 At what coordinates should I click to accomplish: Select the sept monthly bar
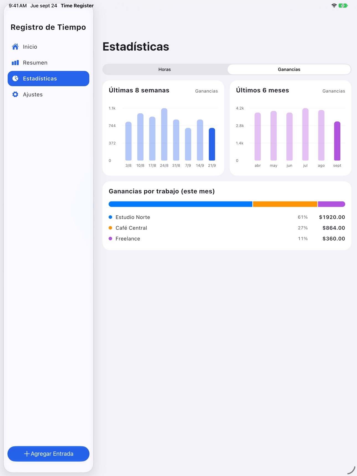point(337,141)
